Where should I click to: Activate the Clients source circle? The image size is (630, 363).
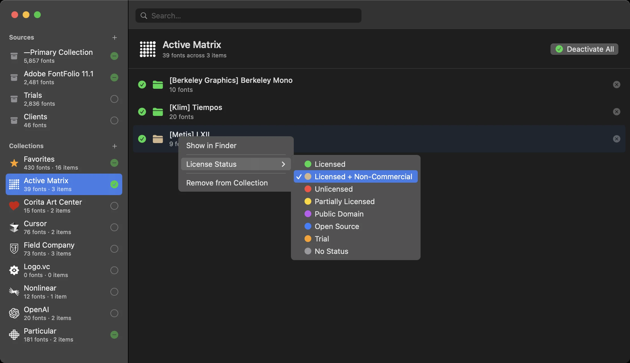[x=114, y=120]
